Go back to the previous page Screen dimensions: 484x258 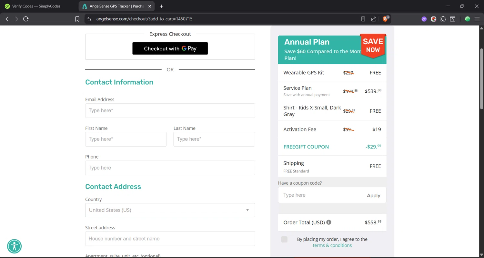(x=7, y=19)
